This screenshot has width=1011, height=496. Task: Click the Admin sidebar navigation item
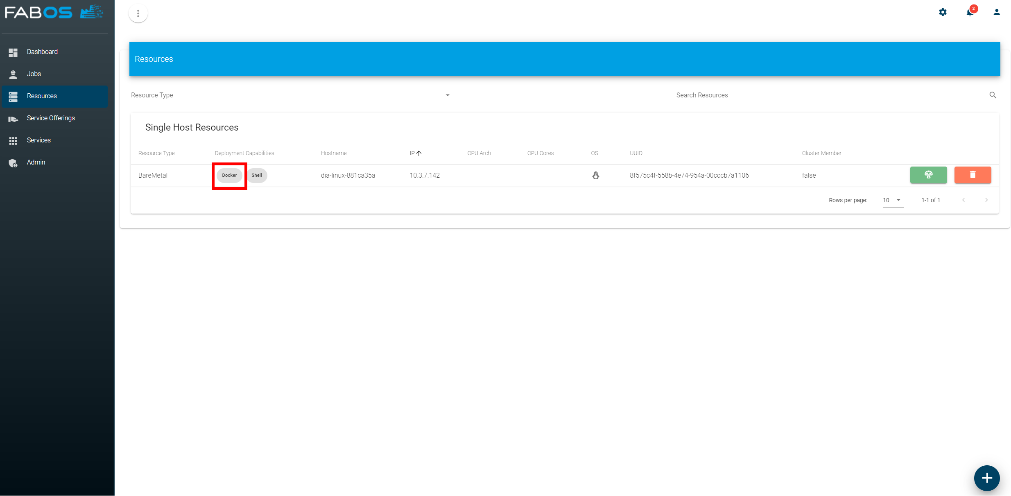pos(36,162)
